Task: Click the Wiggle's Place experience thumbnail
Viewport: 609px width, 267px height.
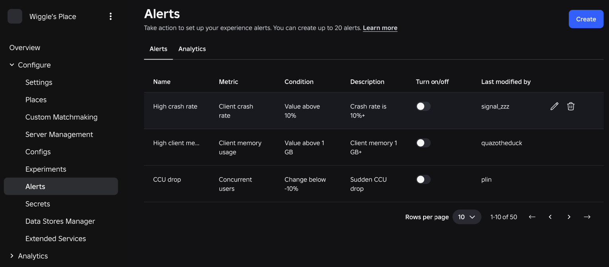Action: (x=15, y=16)
